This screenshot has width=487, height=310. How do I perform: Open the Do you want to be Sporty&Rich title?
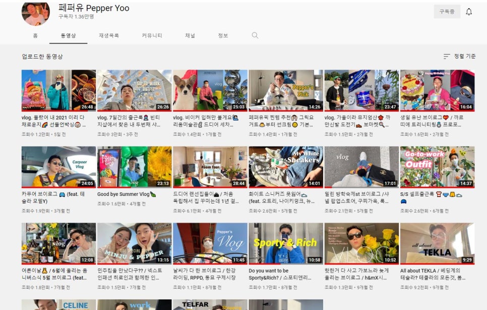(280, 274)
